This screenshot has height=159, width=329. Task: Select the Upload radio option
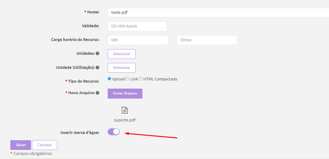pyautogui.click(x=109, y=79)
